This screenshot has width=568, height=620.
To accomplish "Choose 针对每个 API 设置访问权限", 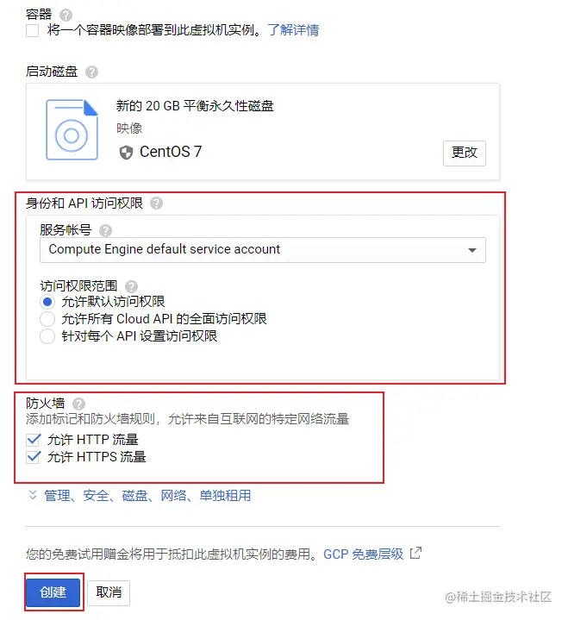I will [x=47, y=336].
